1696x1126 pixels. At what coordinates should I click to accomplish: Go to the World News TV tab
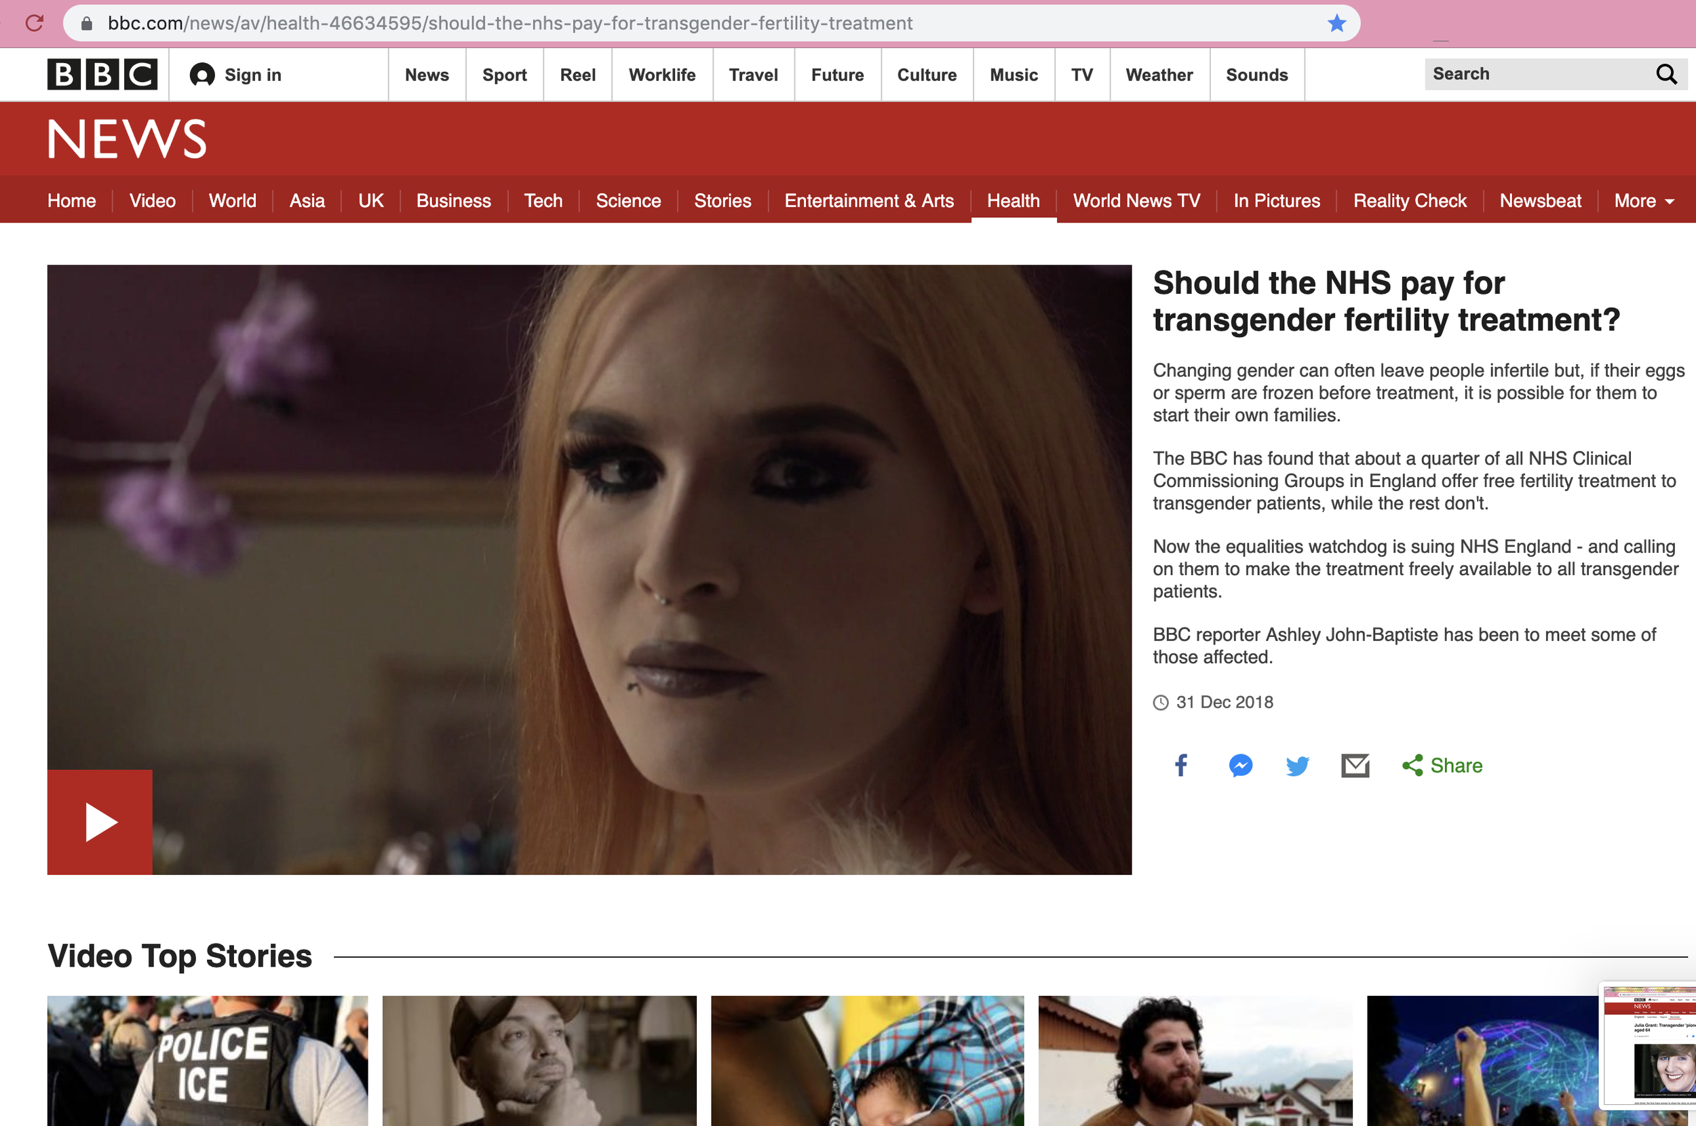(x=1136, y=200)
